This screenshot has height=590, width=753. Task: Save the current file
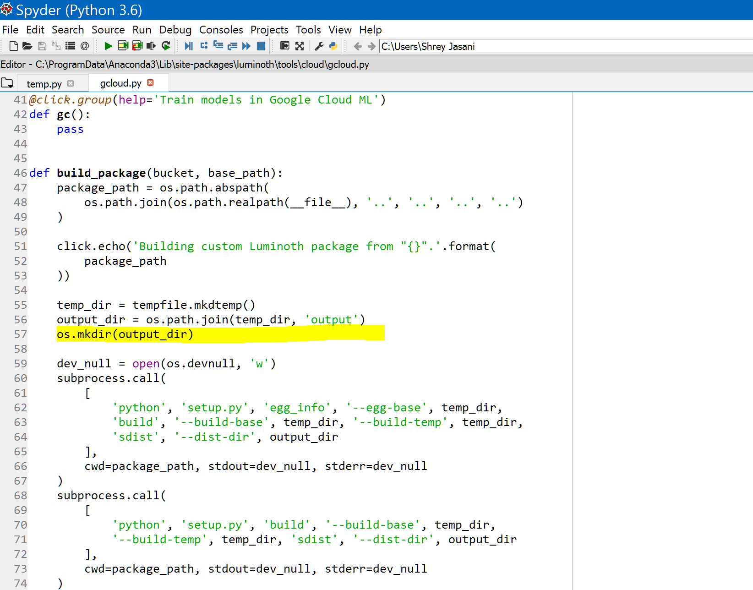click(42, 46)
